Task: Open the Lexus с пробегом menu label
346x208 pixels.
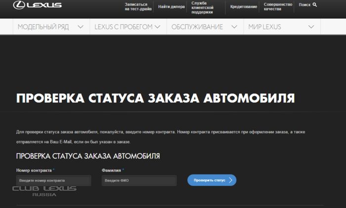Action: pyautogui.click(x=124, y=27)
